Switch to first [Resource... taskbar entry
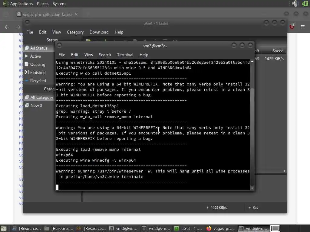The width and height of the screenshot is (310, 232). point(26,228)
